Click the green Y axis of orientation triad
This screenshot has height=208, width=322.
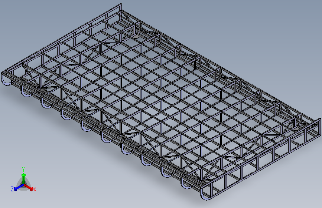point(24,179)
